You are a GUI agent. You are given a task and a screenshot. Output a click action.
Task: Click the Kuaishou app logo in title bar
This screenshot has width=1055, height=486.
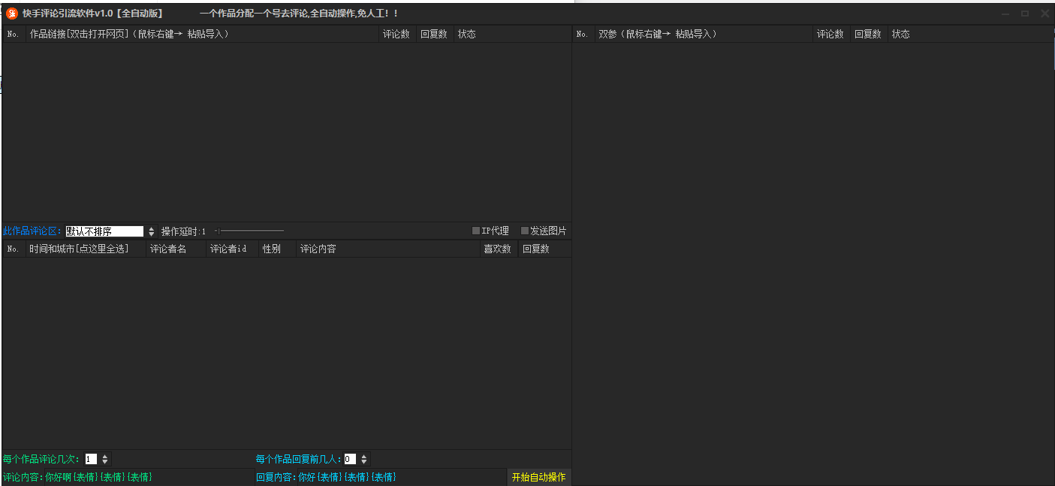click(x=12, y=14)
